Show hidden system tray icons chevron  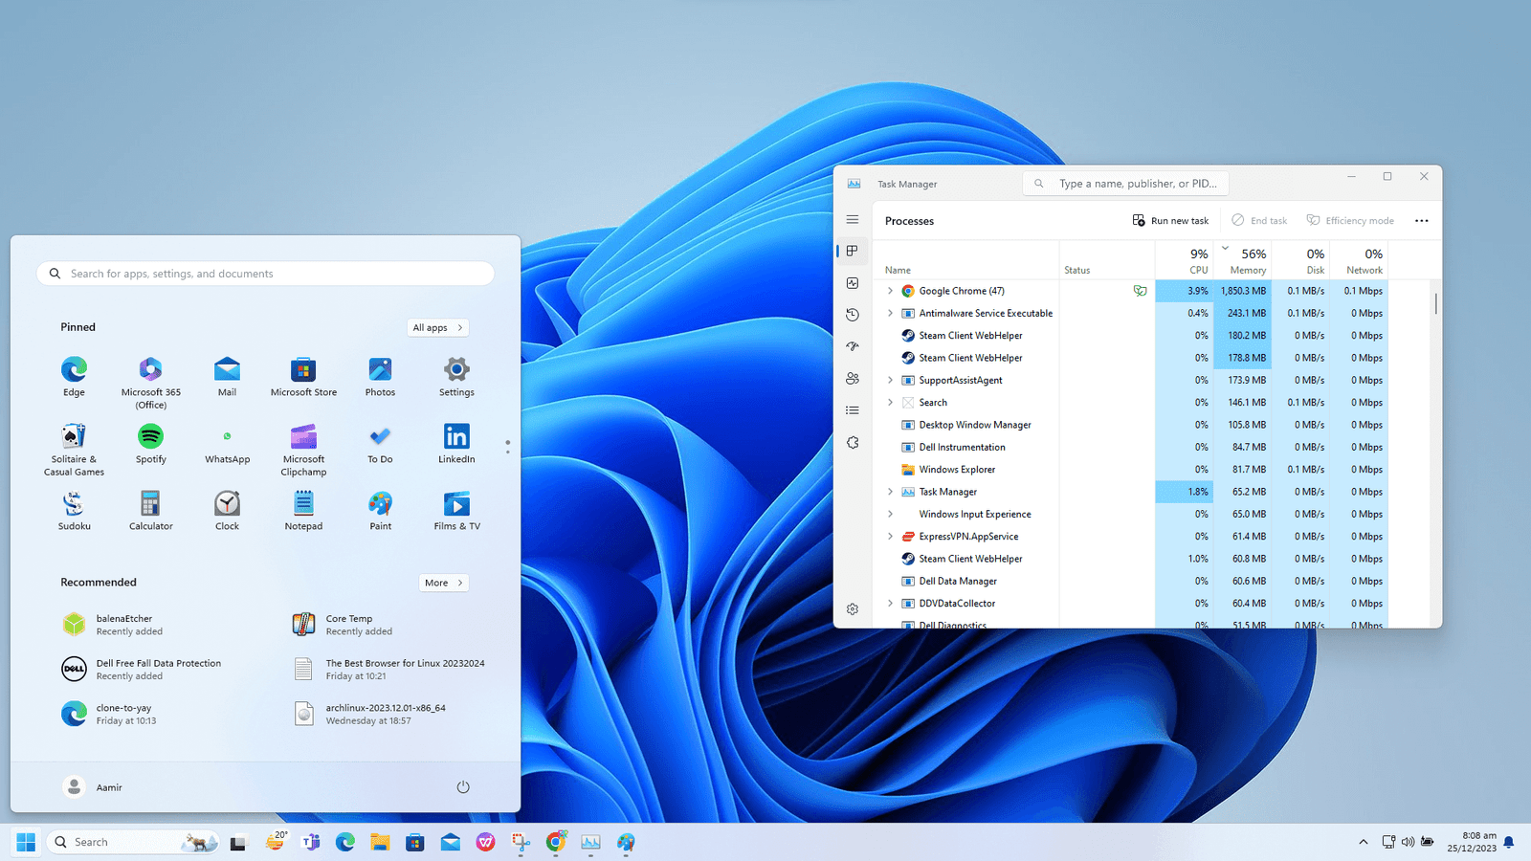point(1363,842)
